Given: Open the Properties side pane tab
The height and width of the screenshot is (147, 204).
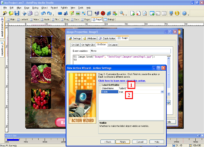Looking at the screenshot, I should point(2,48).
